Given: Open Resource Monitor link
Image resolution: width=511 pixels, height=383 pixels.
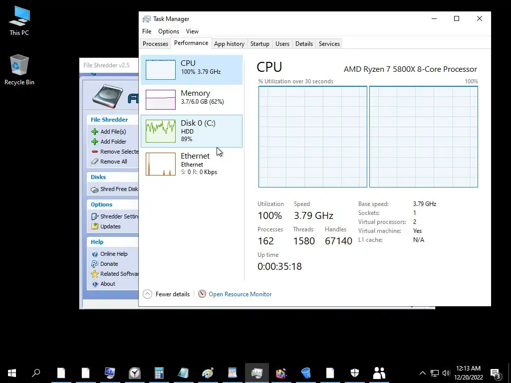Looking at the screenshot, I should click(240, 294).
